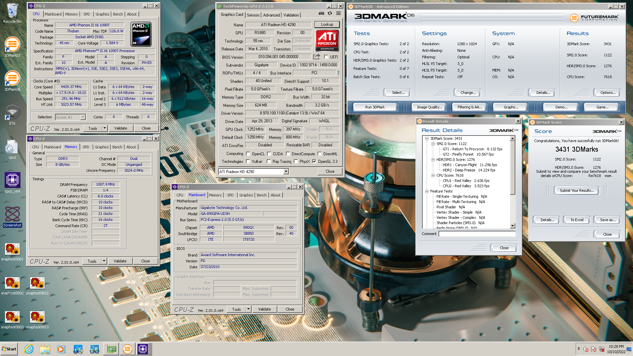
Task: Show hidden system tray icons arrow
Action: tap(579, 348)
